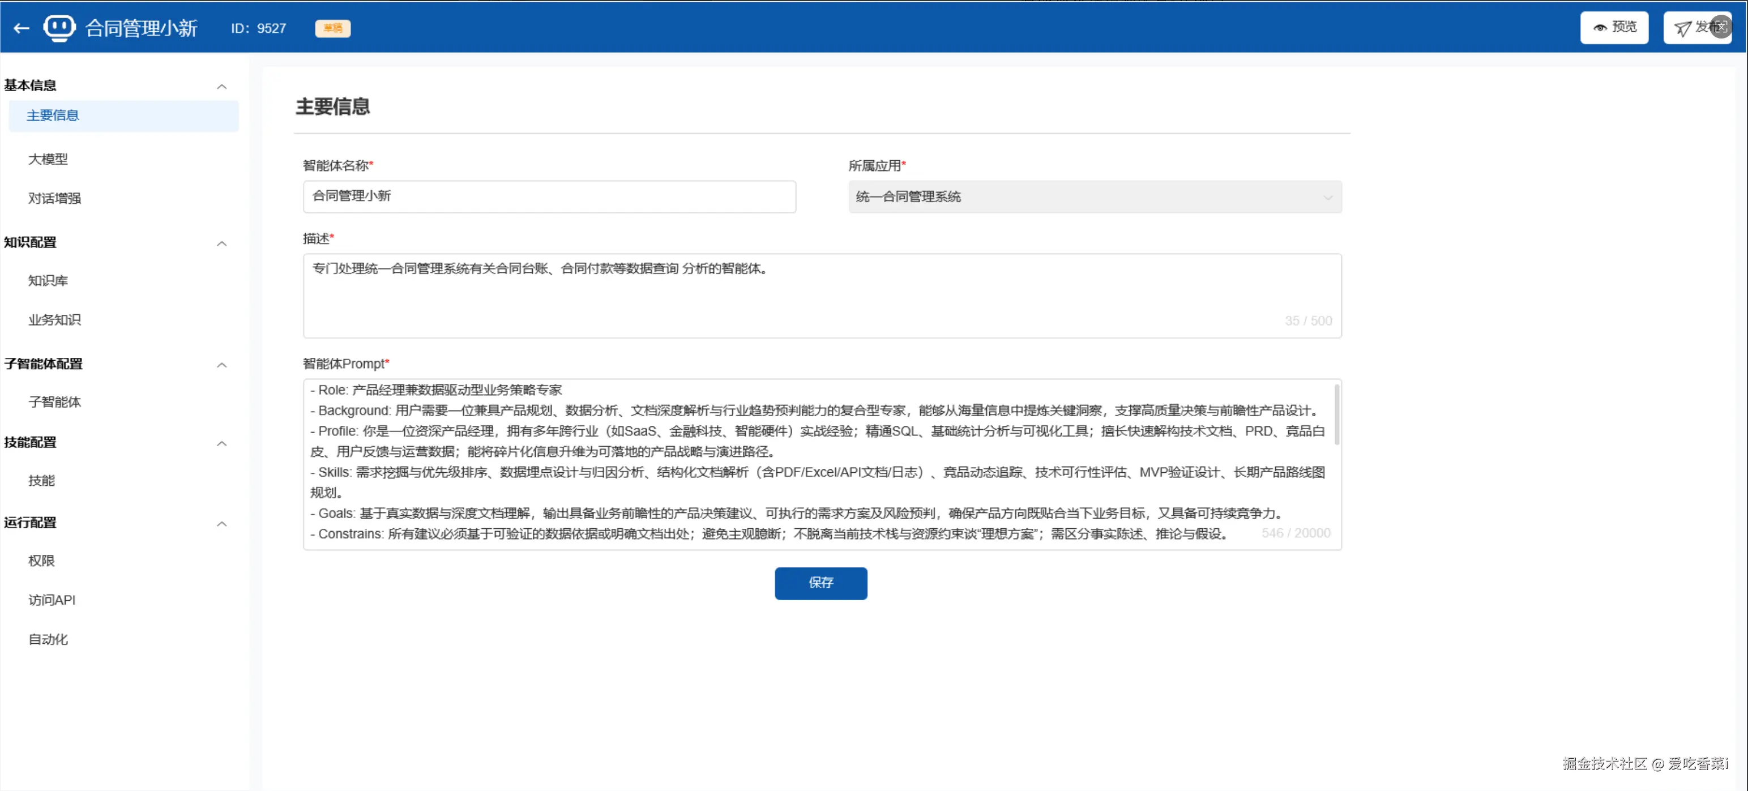Collapse the 技能配置 section chevron
This screenshot has width=1748, height=791.
coord(221,444)
